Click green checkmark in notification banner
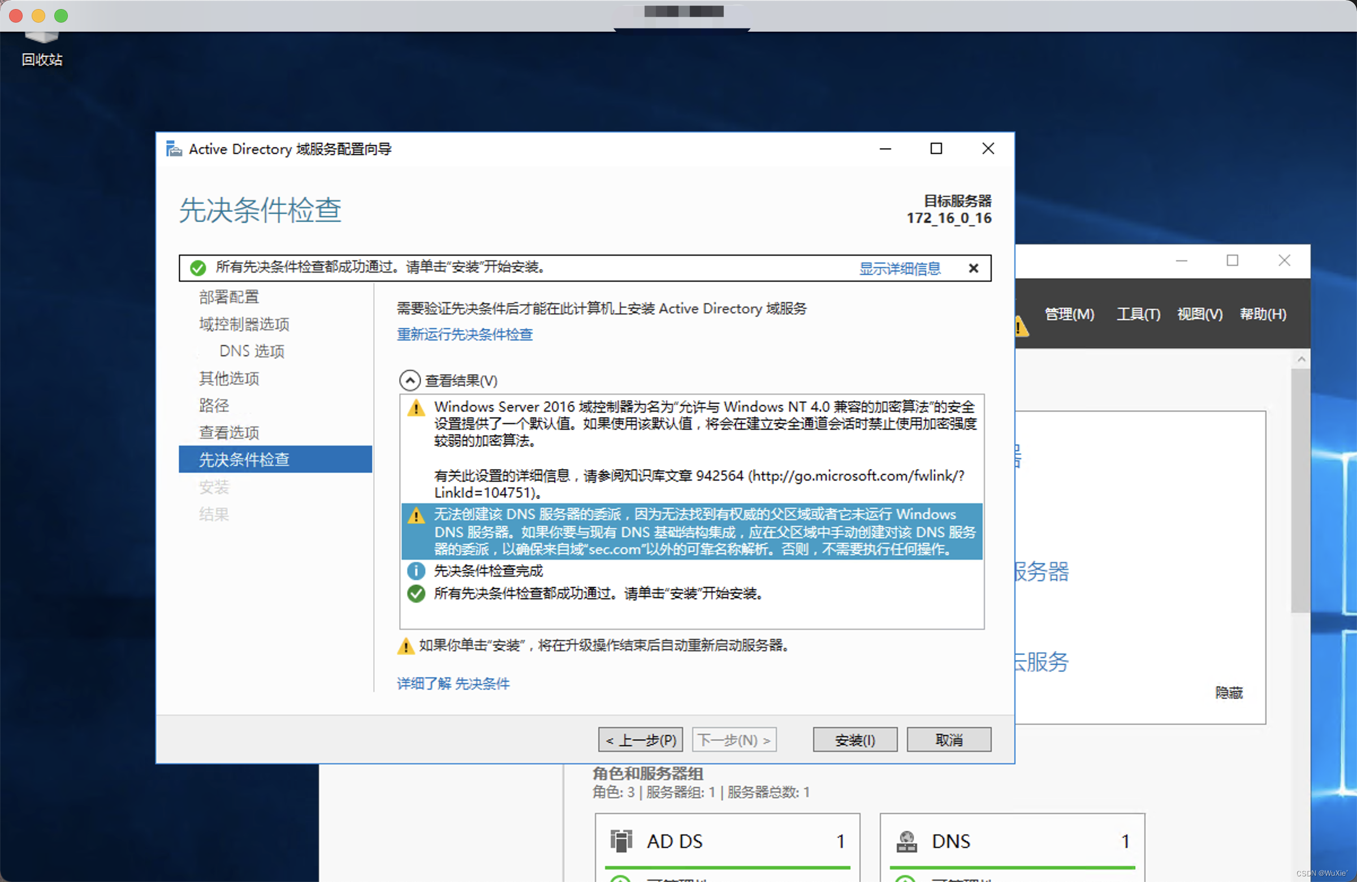The width and height of the screenshot is (1357, 882). (x=198, y=268)
